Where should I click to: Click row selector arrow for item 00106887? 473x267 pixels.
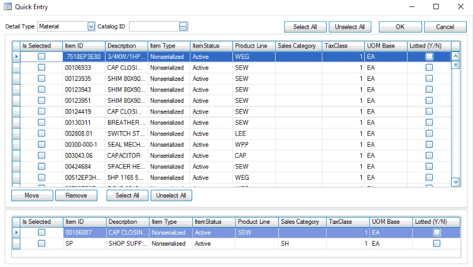[x=16, y=233]
